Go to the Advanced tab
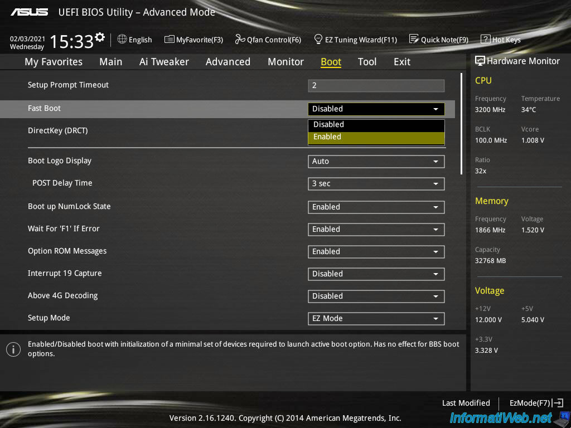The width and height of the screenshot is (571, 428). pyautogui.click(x=228, y=62)
